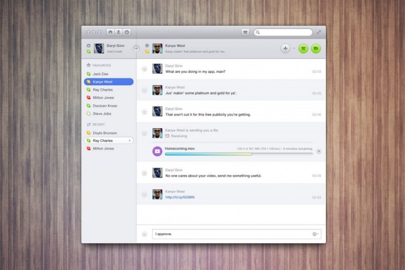Select Doutzen Kroes contact
Screen dimensions: 405x270
coord(109,106)
